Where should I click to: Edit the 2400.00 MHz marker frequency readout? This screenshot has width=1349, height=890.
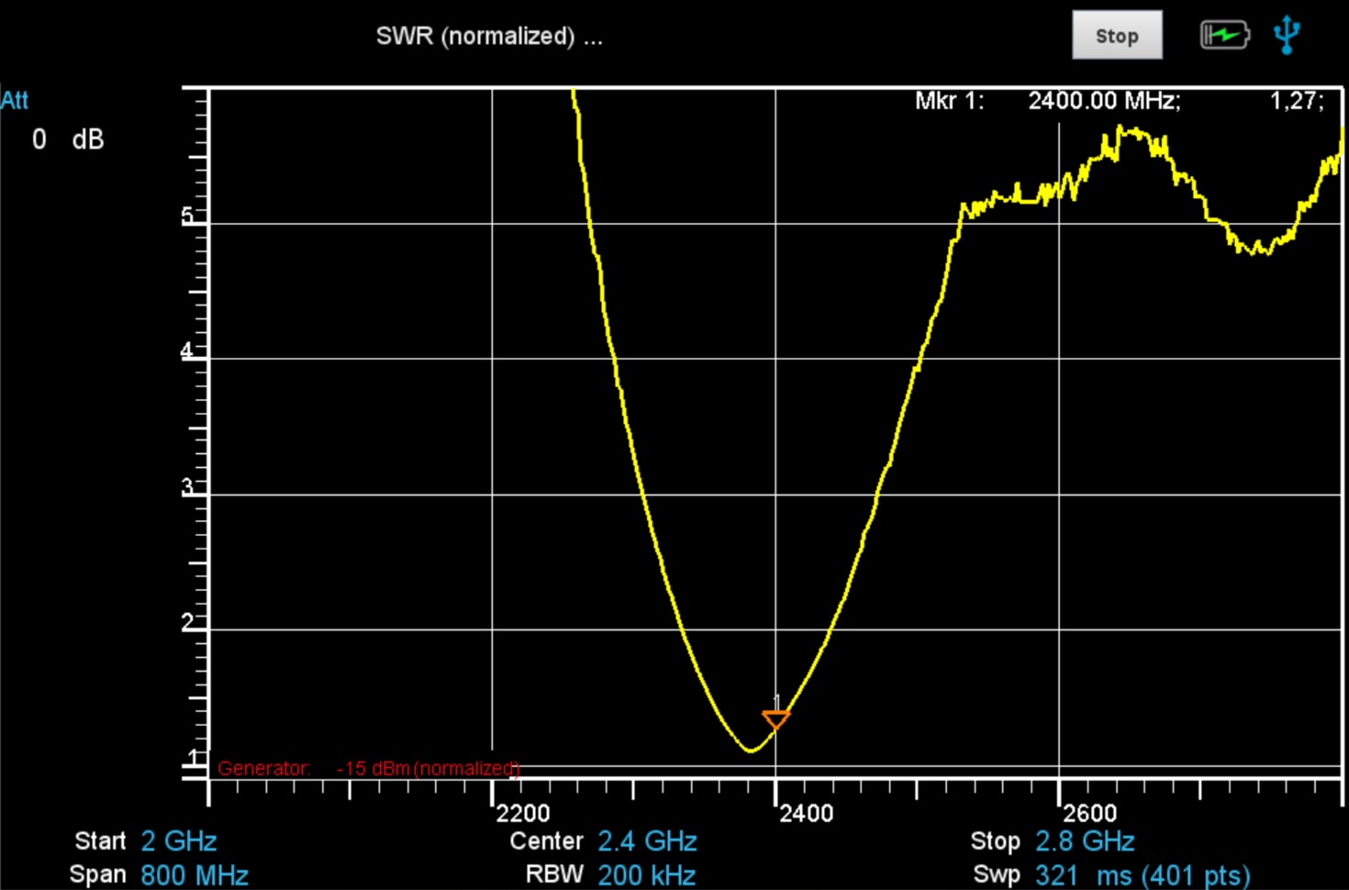point(1103,101)
